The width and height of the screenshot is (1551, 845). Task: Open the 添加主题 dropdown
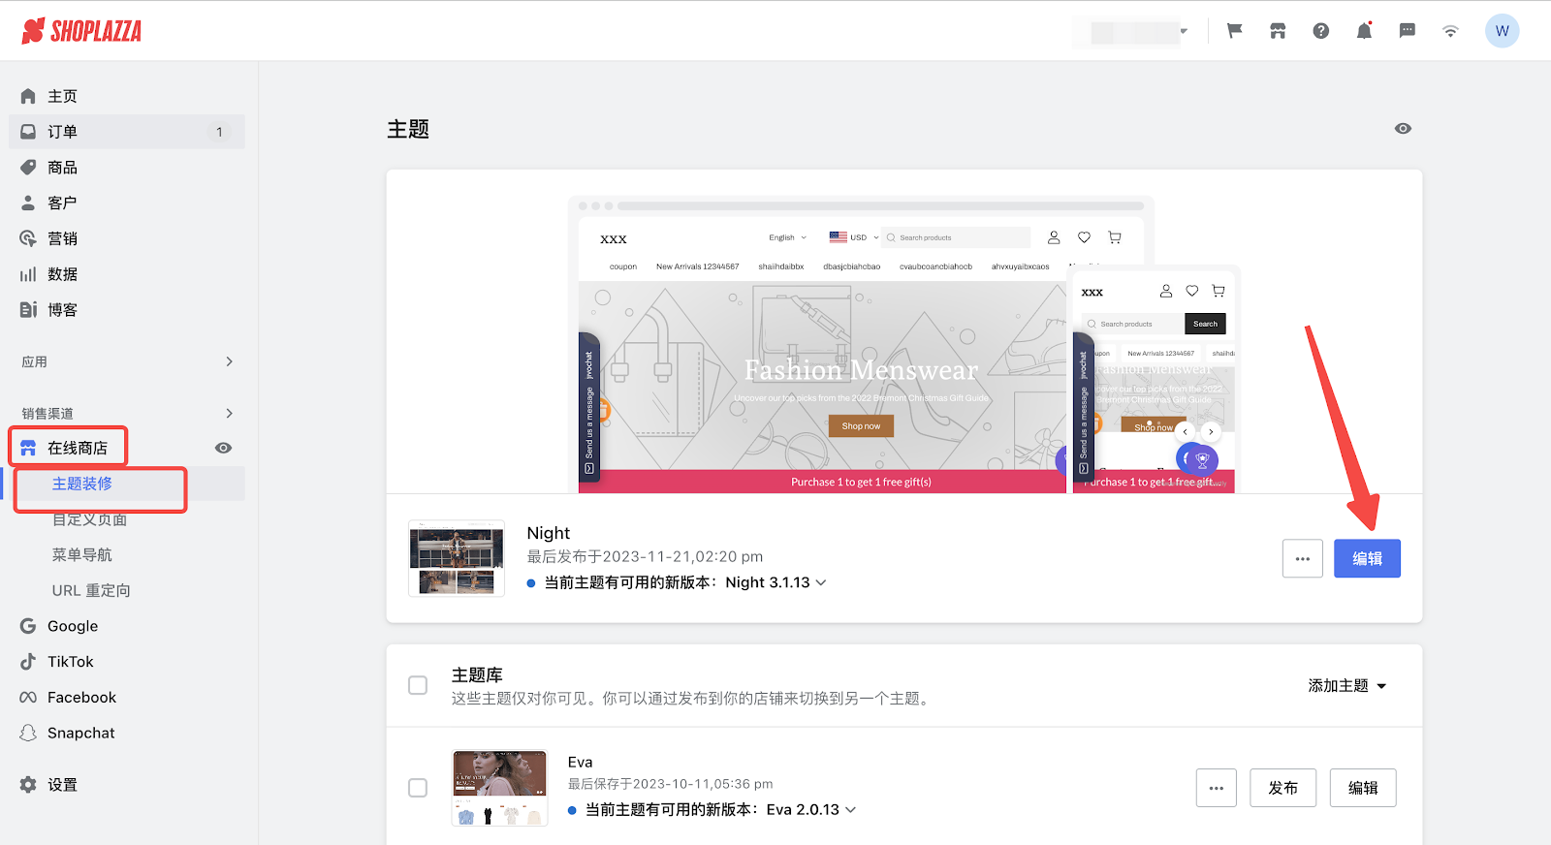[x=1347, y=685]
